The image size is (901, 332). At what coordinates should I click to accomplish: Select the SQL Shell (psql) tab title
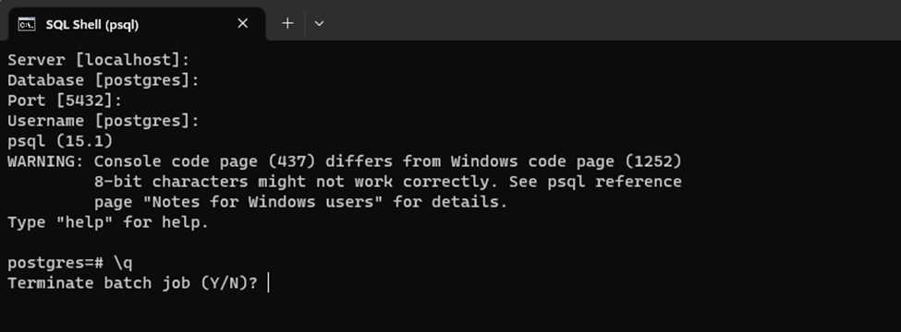click(91, 25)
